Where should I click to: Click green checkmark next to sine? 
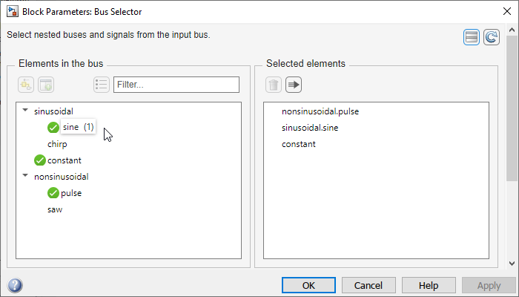(x=53, y=127)
